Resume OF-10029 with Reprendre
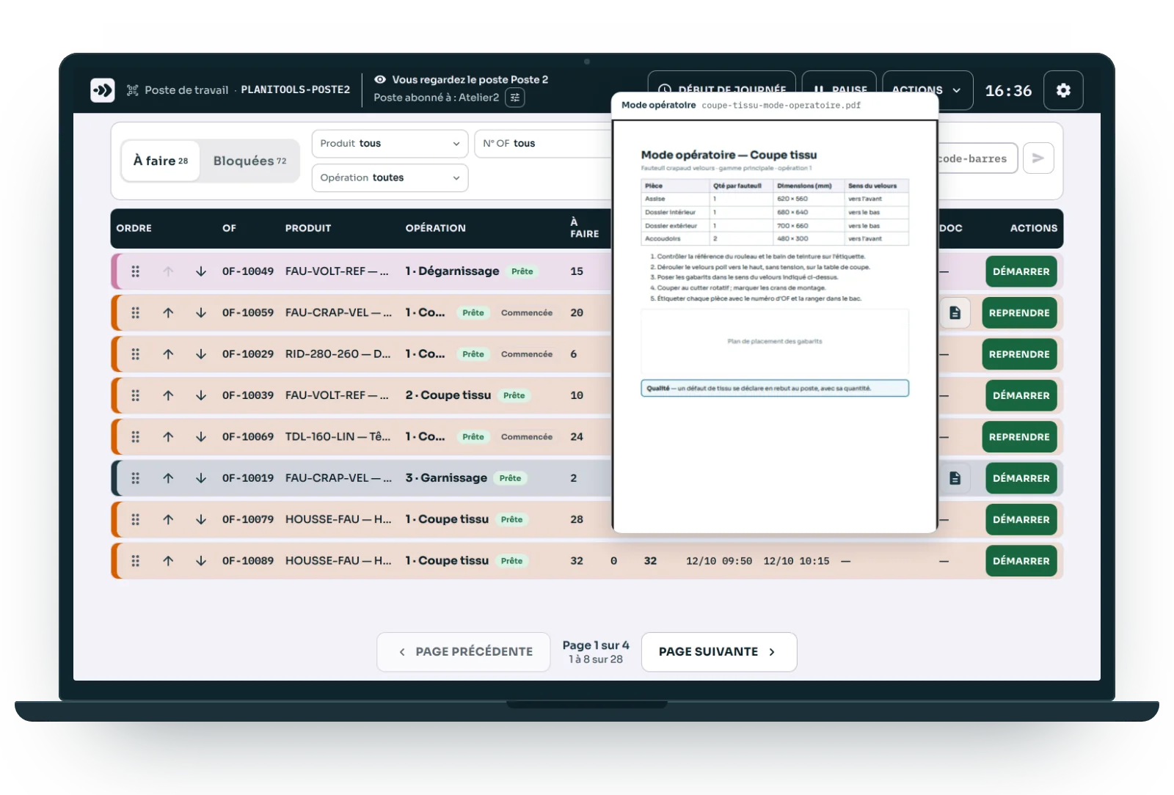1174x795 pixels. click(1019, 354)
